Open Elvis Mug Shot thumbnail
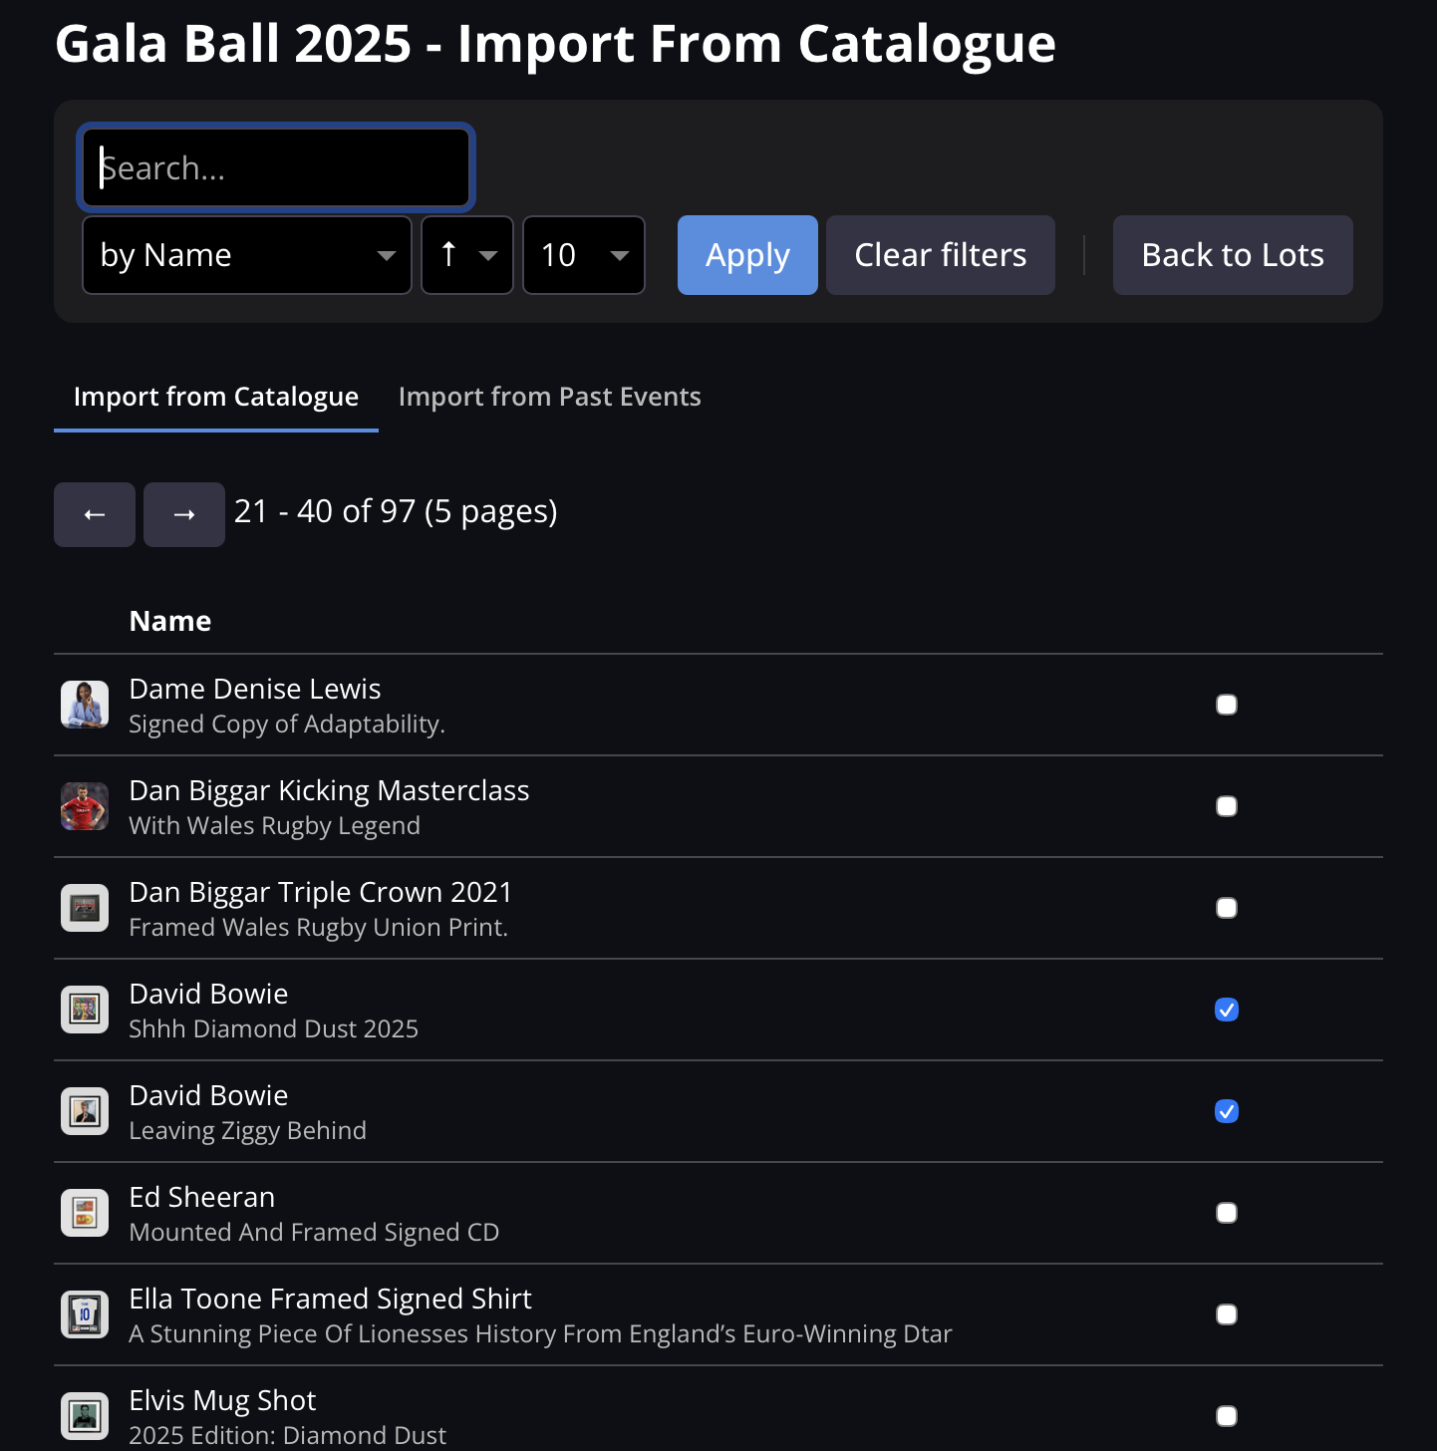This screenshot has height=1451, width=1437. click(85, 1416)
